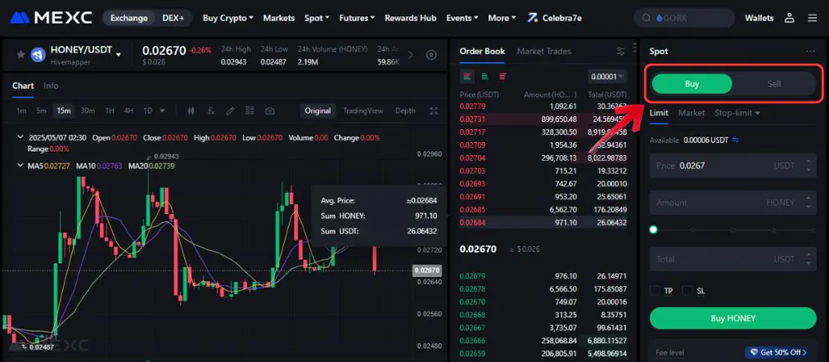Click the play circle icon beside ticker stats
This screenshot has width=829, height=362.
coord(431,55)
